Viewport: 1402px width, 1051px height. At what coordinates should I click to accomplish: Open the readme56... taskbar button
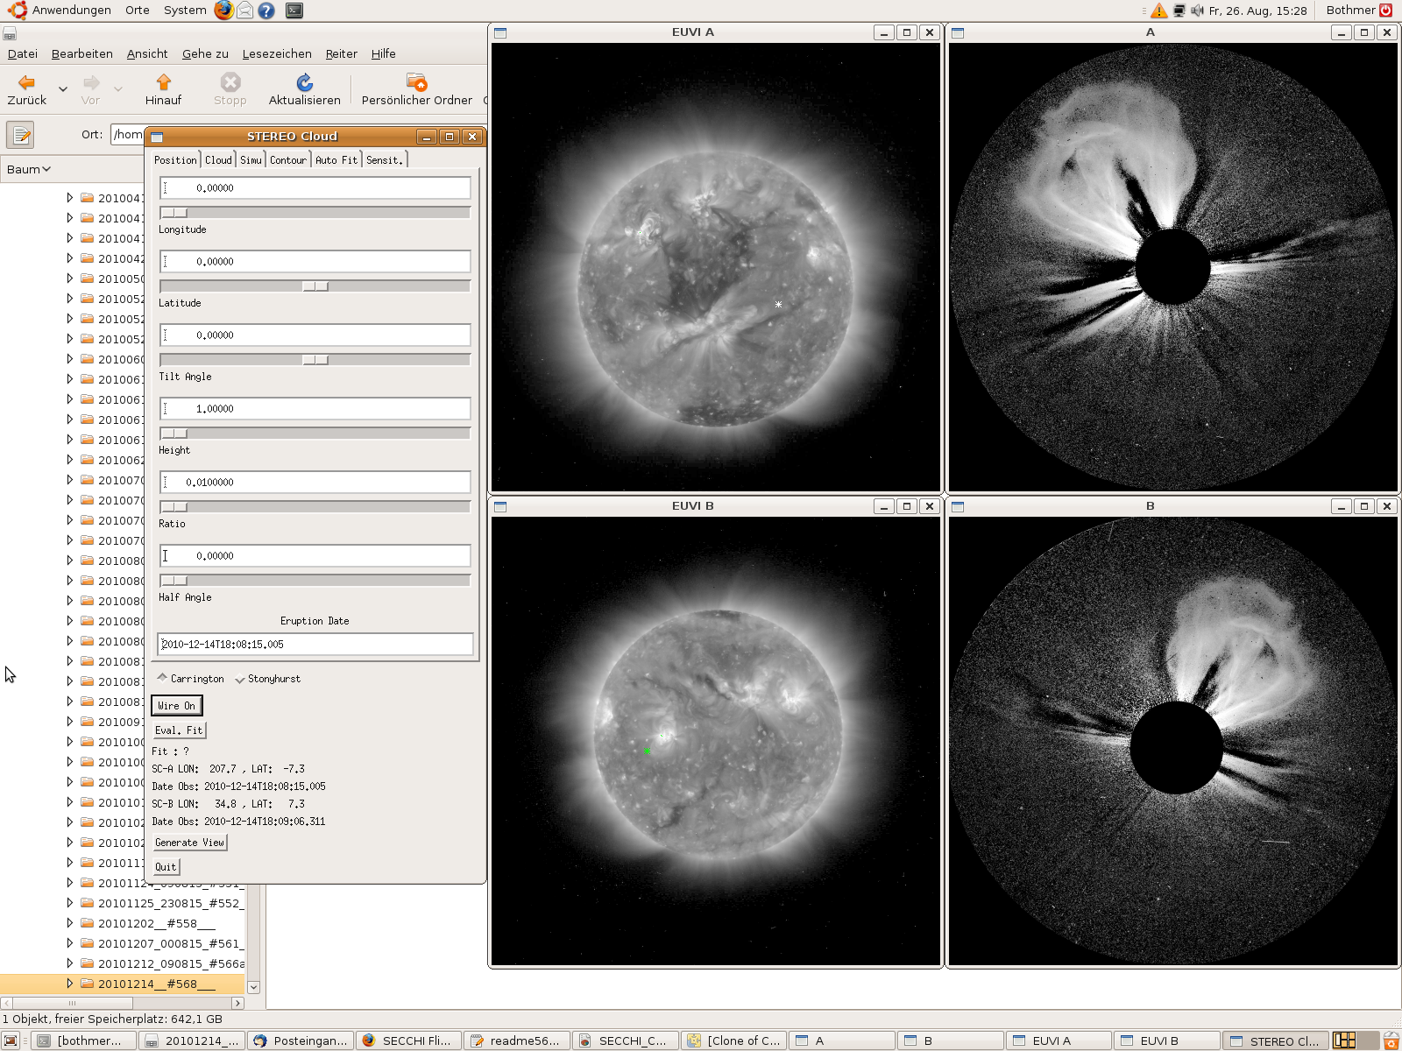click(x=517, y=1040)
